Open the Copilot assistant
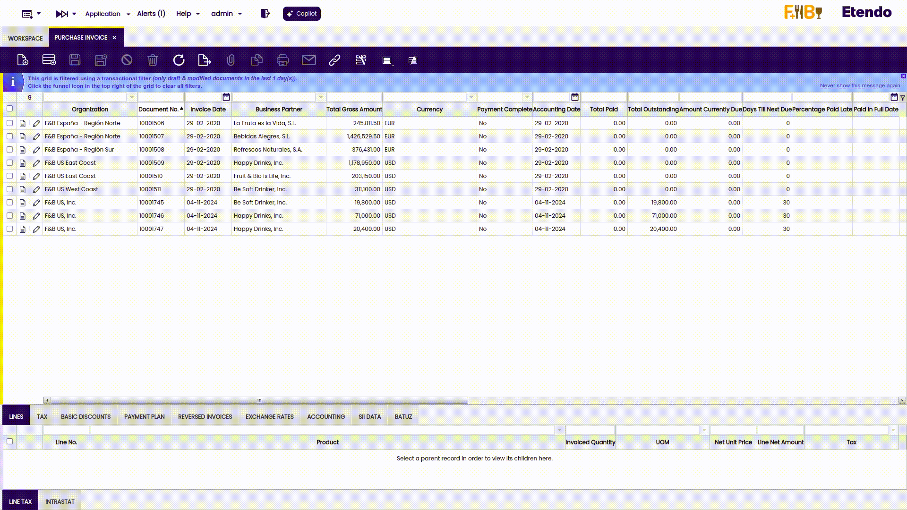 point(302,14)
